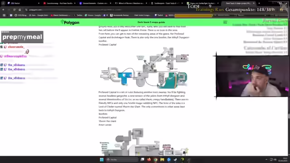Go back to the previous page
290x163 pixels.
(x=4, y=10)
